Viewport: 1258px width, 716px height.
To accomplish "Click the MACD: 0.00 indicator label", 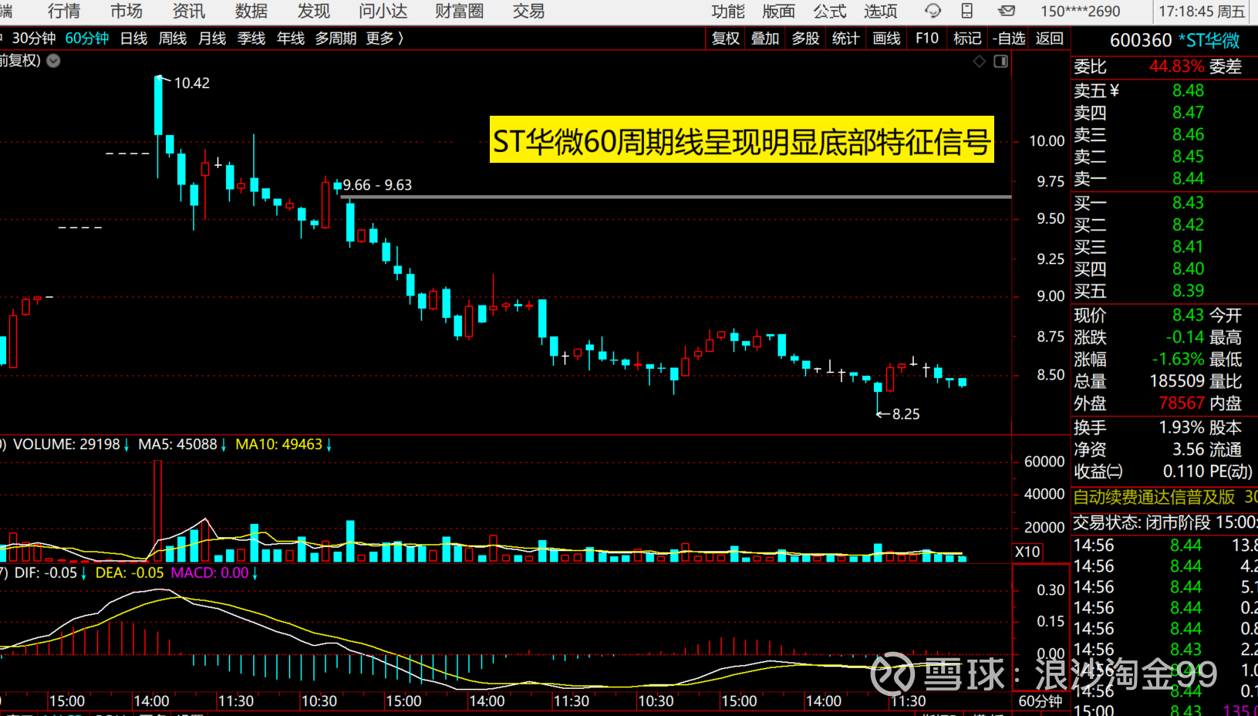I will pyautogui.click(x=210, y=573).
